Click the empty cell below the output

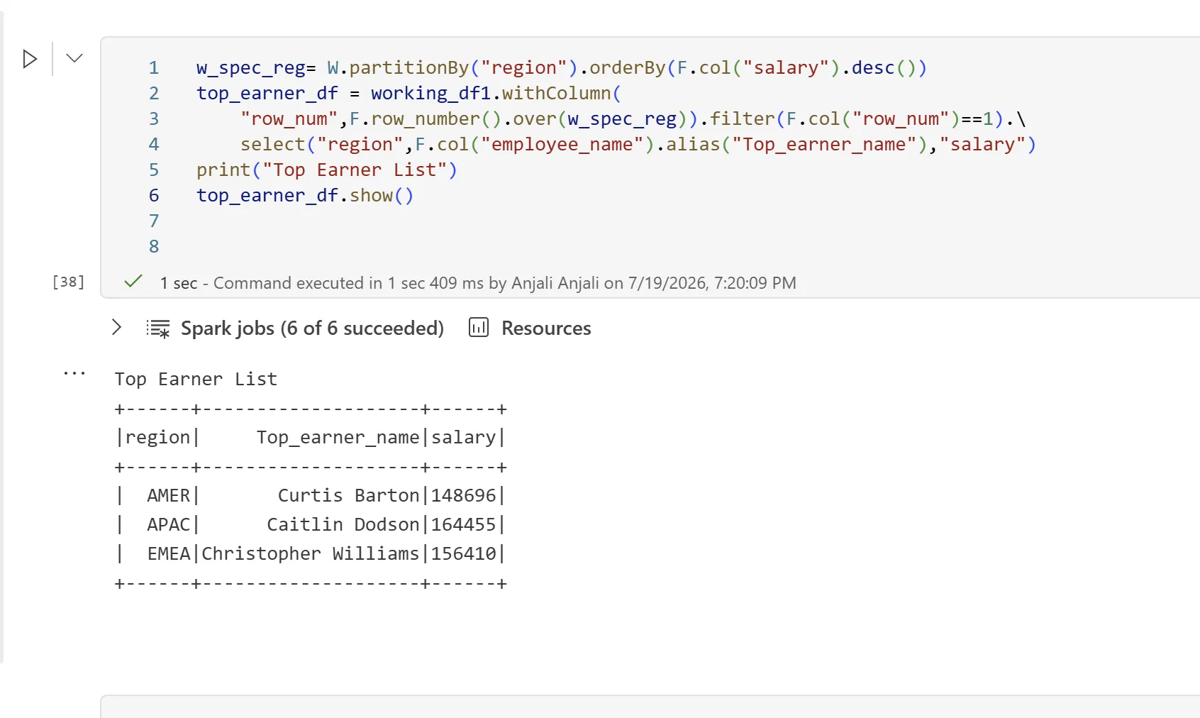click(x=650, y=707)
